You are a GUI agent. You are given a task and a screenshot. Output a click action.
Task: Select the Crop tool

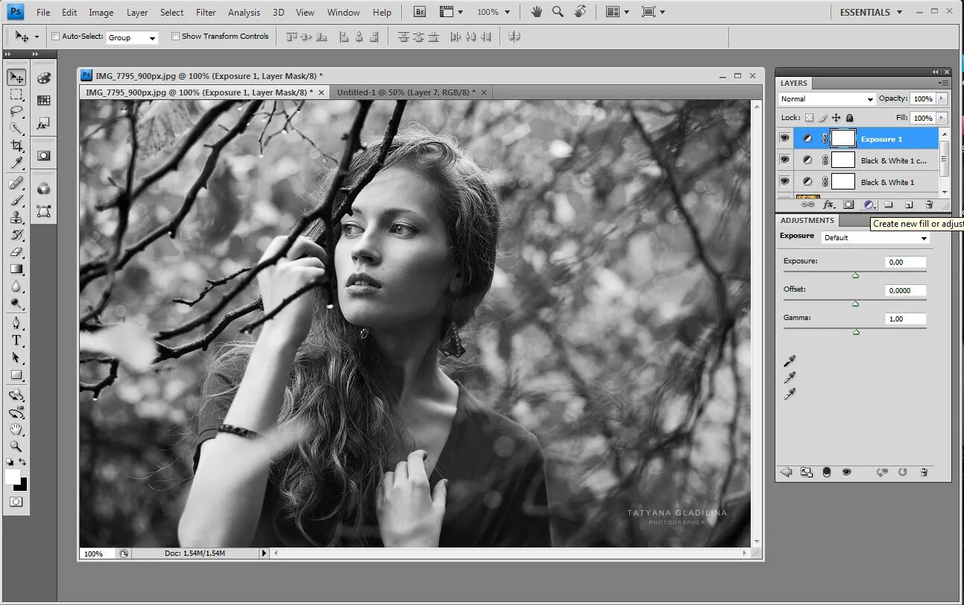(x=16, y=146)
